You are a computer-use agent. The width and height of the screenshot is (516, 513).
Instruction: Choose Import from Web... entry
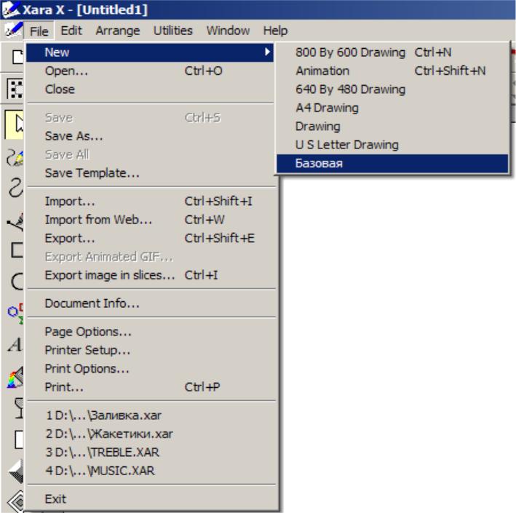coord(150,220)
